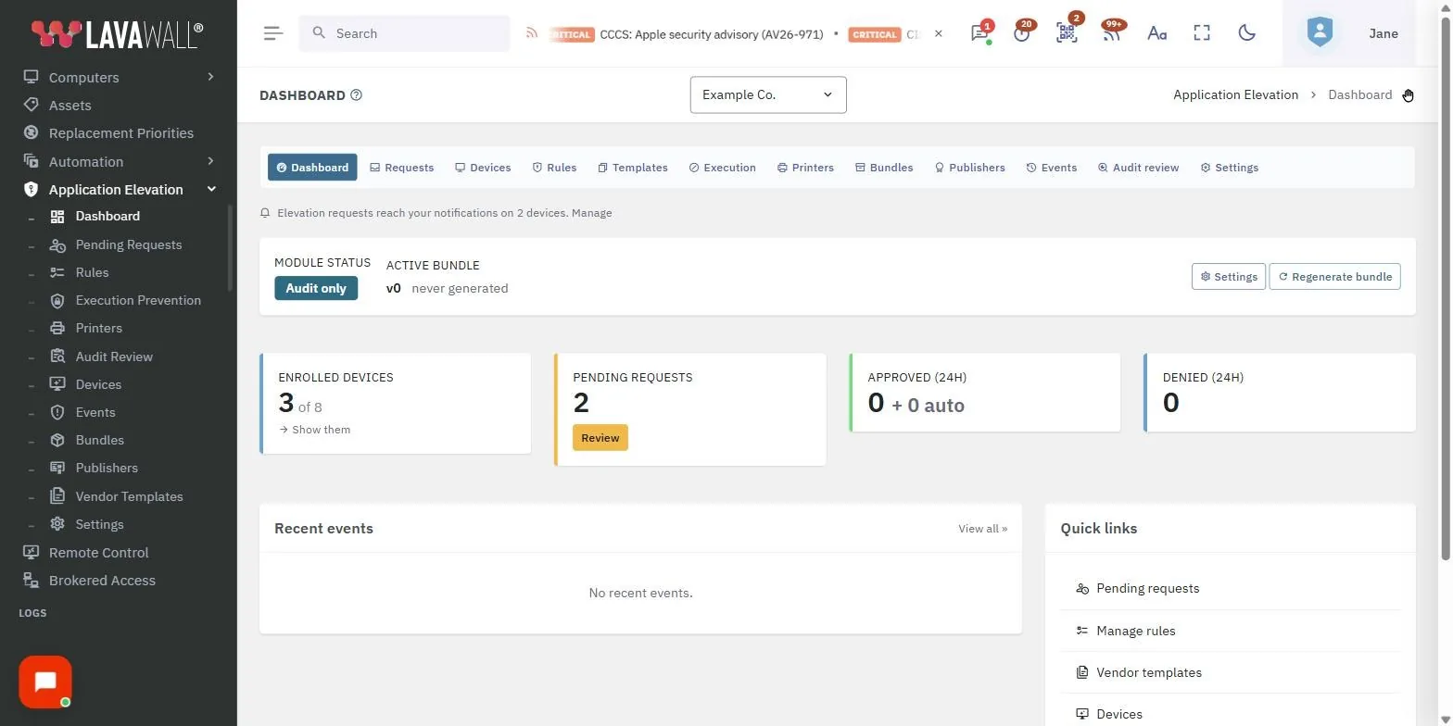Click the RSS icon at the start of the advisory ticker

(x=532, y=33)
